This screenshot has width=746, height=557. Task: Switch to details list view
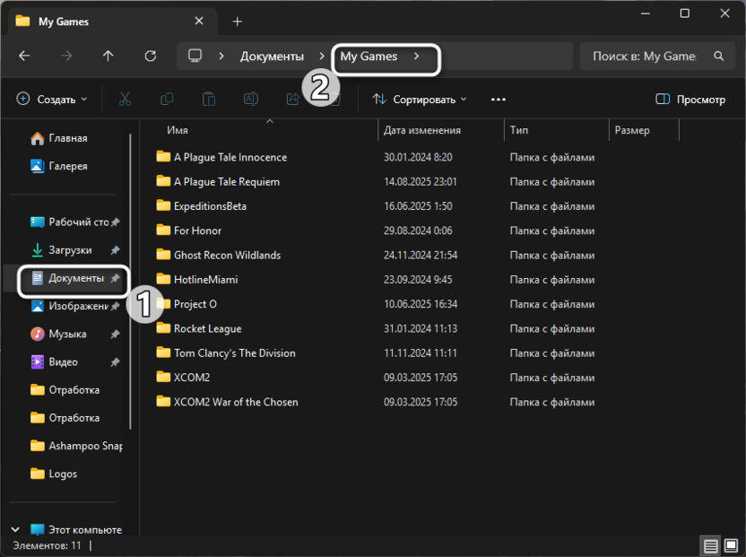(x=710, y=545)
